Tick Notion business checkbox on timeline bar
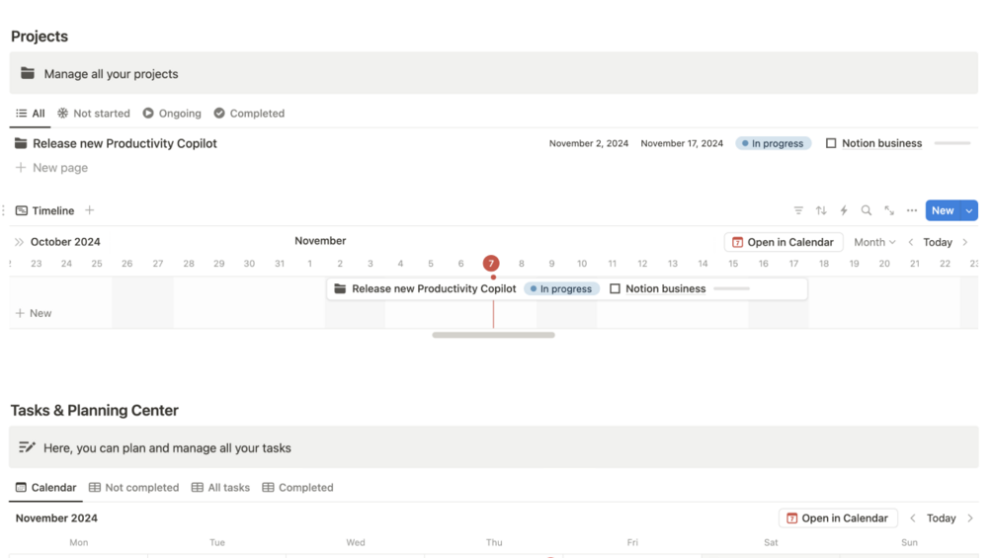The image size is (993, 558). [615, 288]
